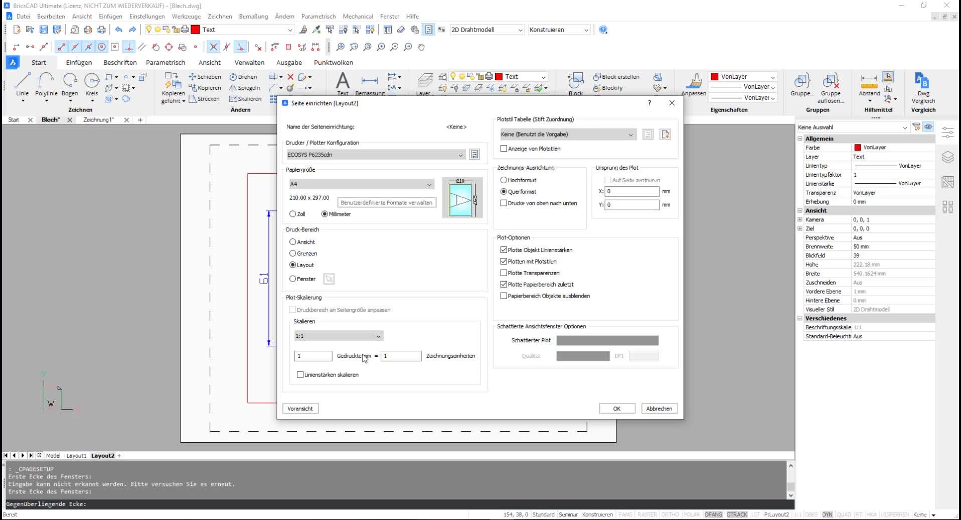The width and height of the screenshot is (961, 520).
Task: Click Block erstellen tool
Action: click(616, 77)
